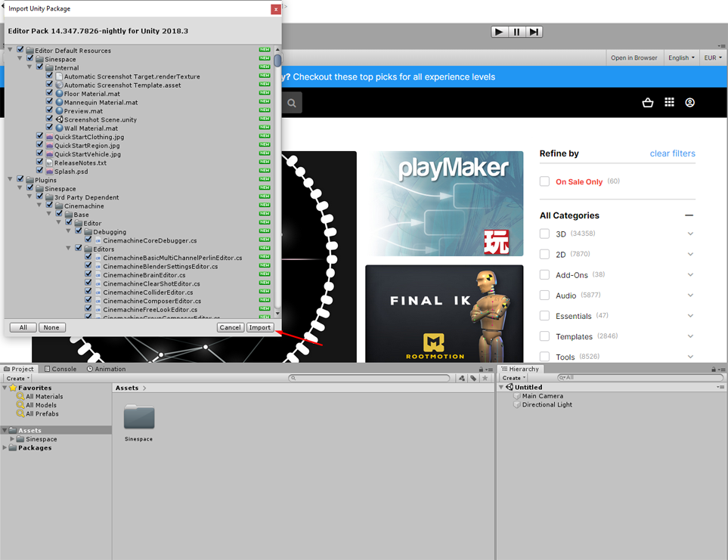Image resolution: width=728 pixels, height=560 pixels.
Task: Select the Favorites star item
Action: point(30,388)
